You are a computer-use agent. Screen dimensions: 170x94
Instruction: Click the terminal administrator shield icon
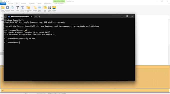(x=5, y=17)
